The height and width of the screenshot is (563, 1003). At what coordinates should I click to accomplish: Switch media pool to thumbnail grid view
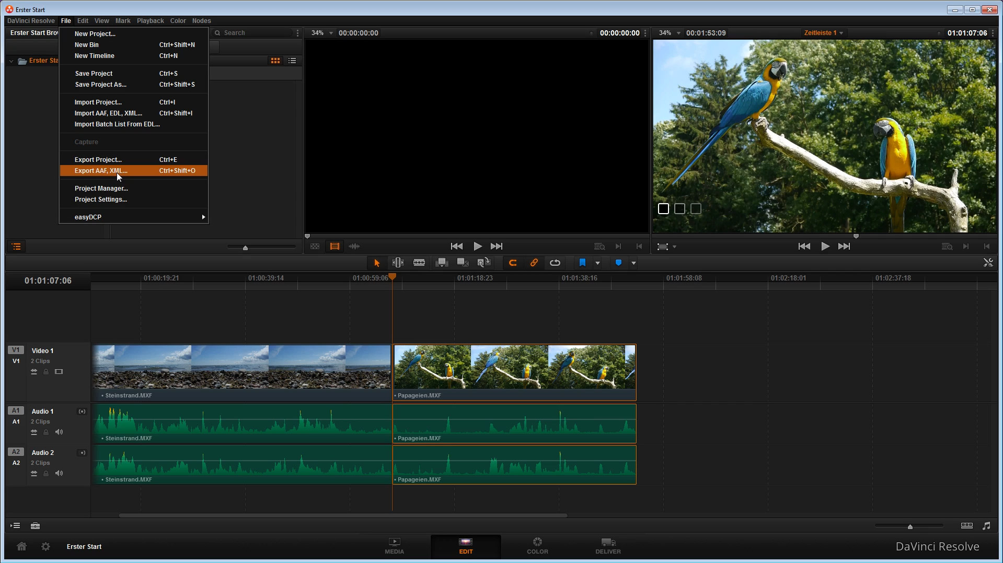[x=275, y=61]
